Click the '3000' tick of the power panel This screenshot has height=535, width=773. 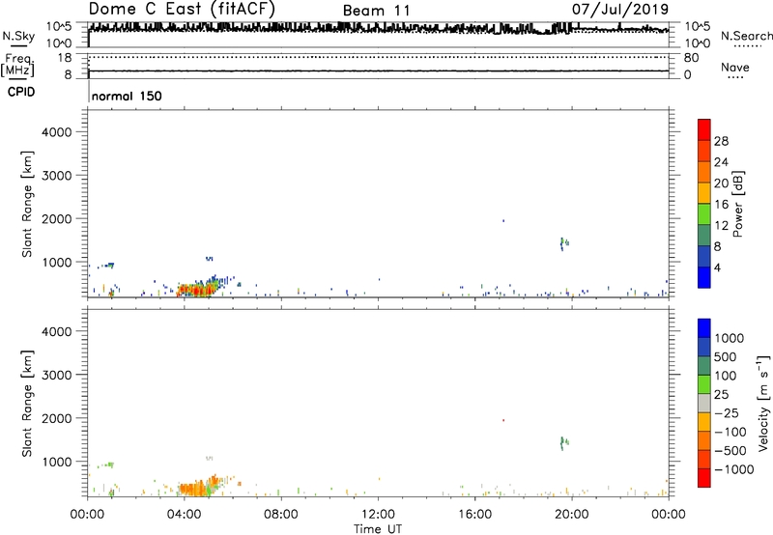tap(56, 176)
